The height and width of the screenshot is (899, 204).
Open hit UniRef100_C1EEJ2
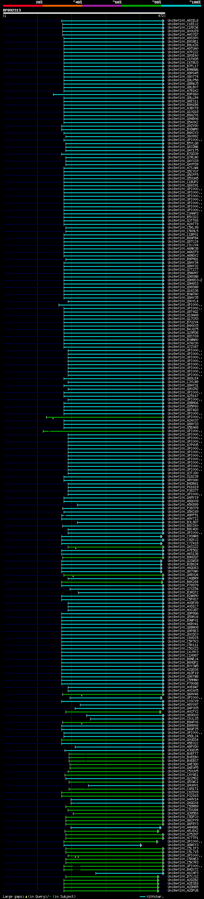coord(183,24)
